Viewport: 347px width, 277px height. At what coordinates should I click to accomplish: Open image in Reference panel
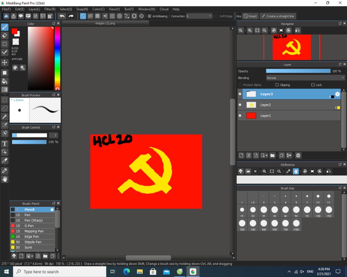click(x=248, y=171)
